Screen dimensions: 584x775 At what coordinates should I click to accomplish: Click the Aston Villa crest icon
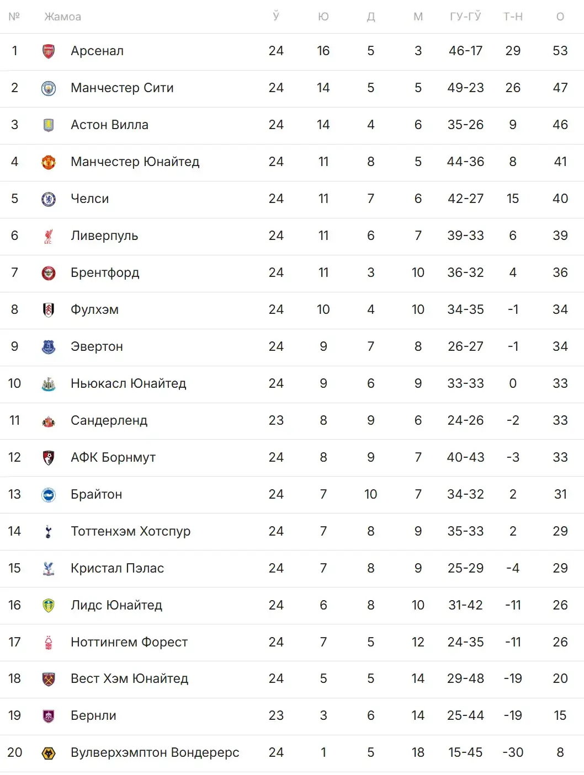point(49,125)
